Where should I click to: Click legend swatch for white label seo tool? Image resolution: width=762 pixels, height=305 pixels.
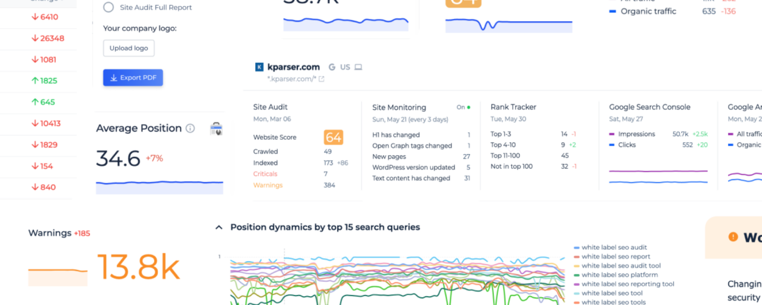coord(577,293)
